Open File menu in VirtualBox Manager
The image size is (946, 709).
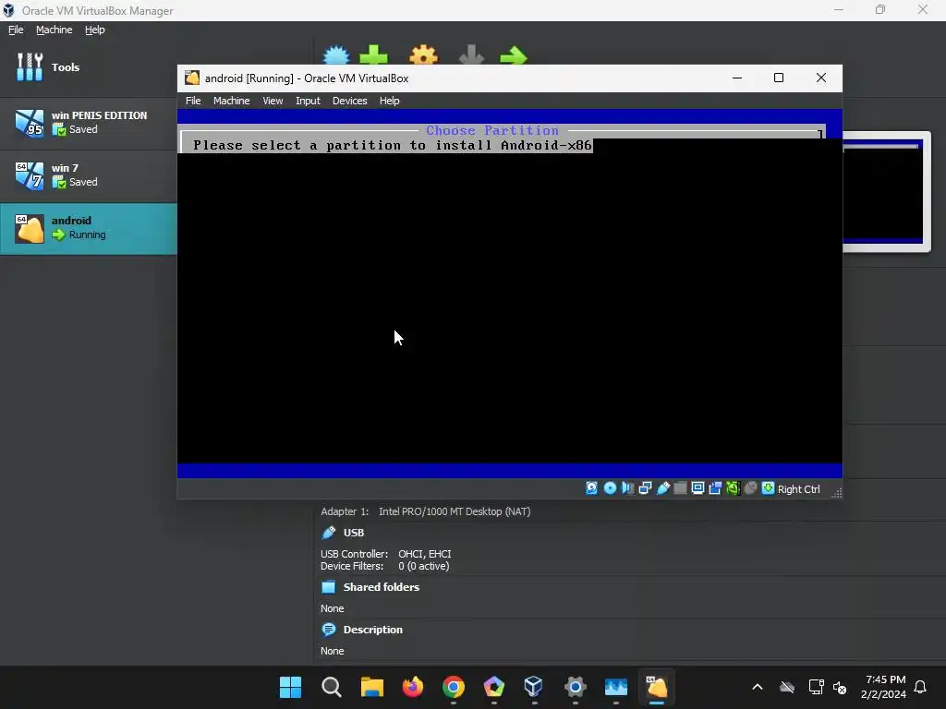click(x=16, y=30)
